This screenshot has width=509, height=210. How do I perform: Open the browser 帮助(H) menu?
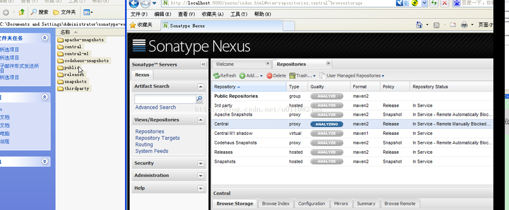click(263, 14)
